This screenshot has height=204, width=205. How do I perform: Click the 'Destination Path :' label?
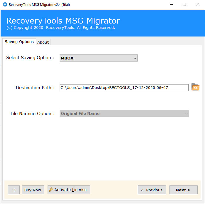tap(35, 87)
